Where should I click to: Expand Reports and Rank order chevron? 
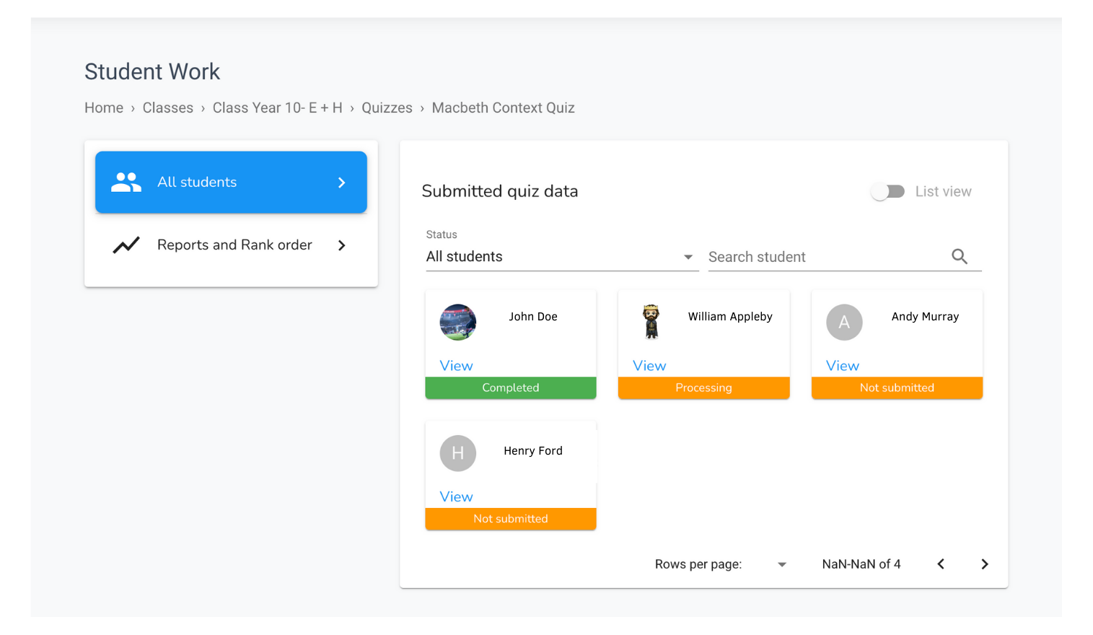(342, 245)
